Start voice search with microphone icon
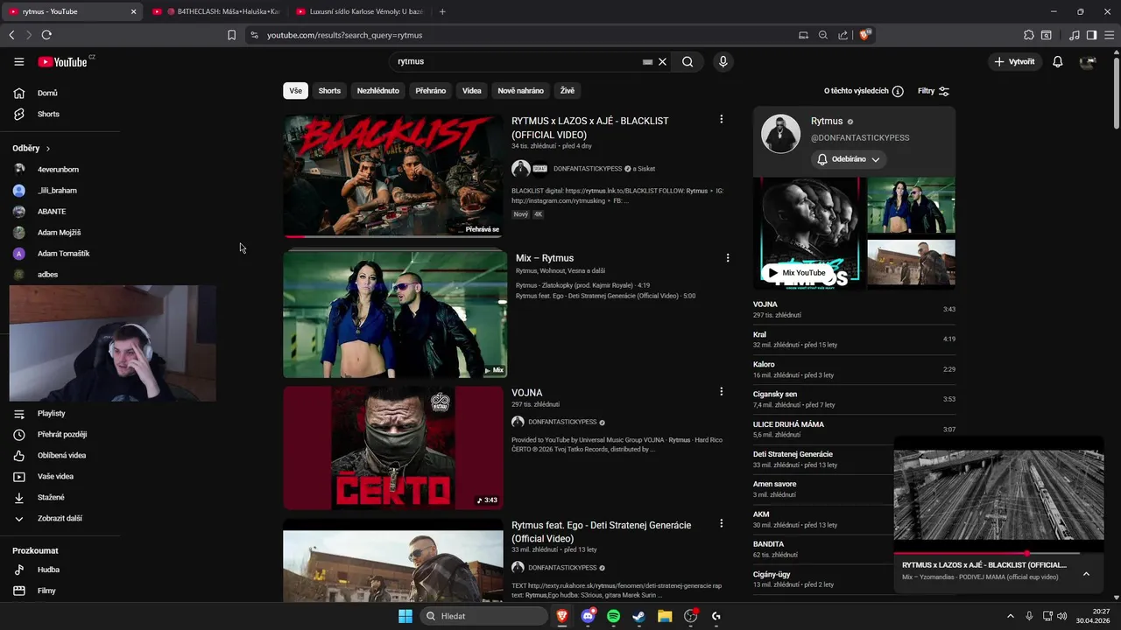This screenshot has height=630, width=1121. coord(723,61)
